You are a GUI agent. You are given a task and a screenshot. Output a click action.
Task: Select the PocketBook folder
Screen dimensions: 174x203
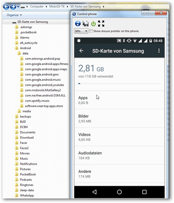(x=28, y=175)
